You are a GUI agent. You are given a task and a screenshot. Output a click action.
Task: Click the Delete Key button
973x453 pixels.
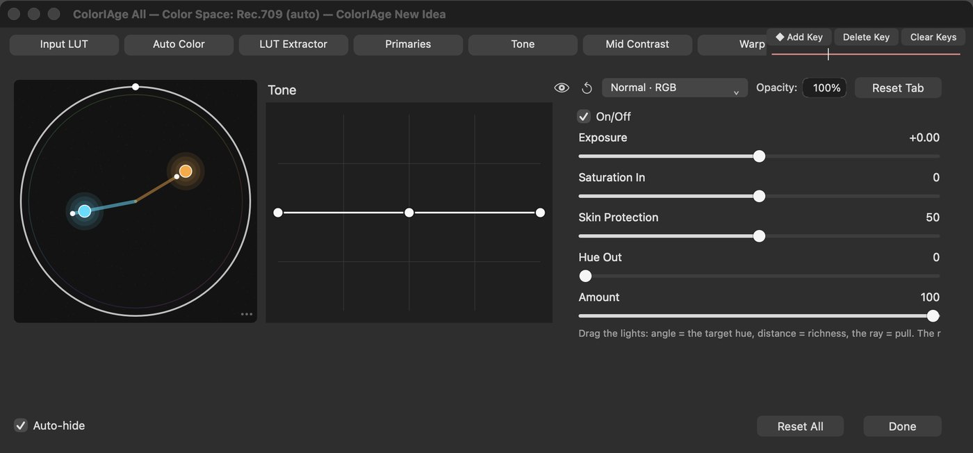tap(866, 37)
